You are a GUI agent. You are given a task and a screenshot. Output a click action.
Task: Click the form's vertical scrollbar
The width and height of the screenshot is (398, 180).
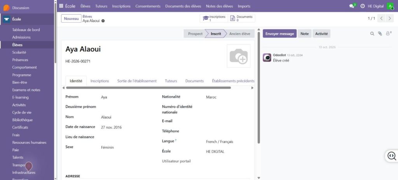tap(258, 87)
